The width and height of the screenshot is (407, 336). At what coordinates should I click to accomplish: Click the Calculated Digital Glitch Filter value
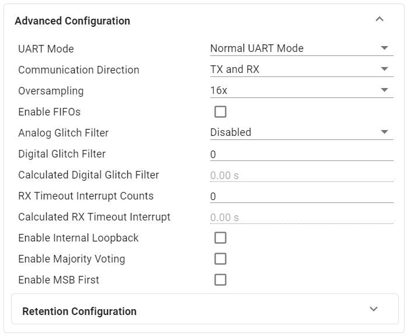[x=225, y=175]
